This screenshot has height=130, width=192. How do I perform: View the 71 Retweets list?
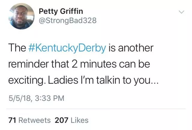(x=30, y=120)
